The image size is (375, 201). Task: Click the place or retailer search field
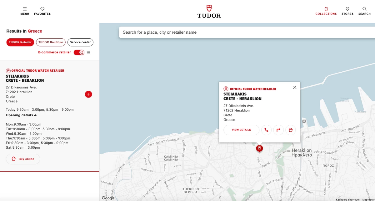pyautogui.click(x=247, y=32)
